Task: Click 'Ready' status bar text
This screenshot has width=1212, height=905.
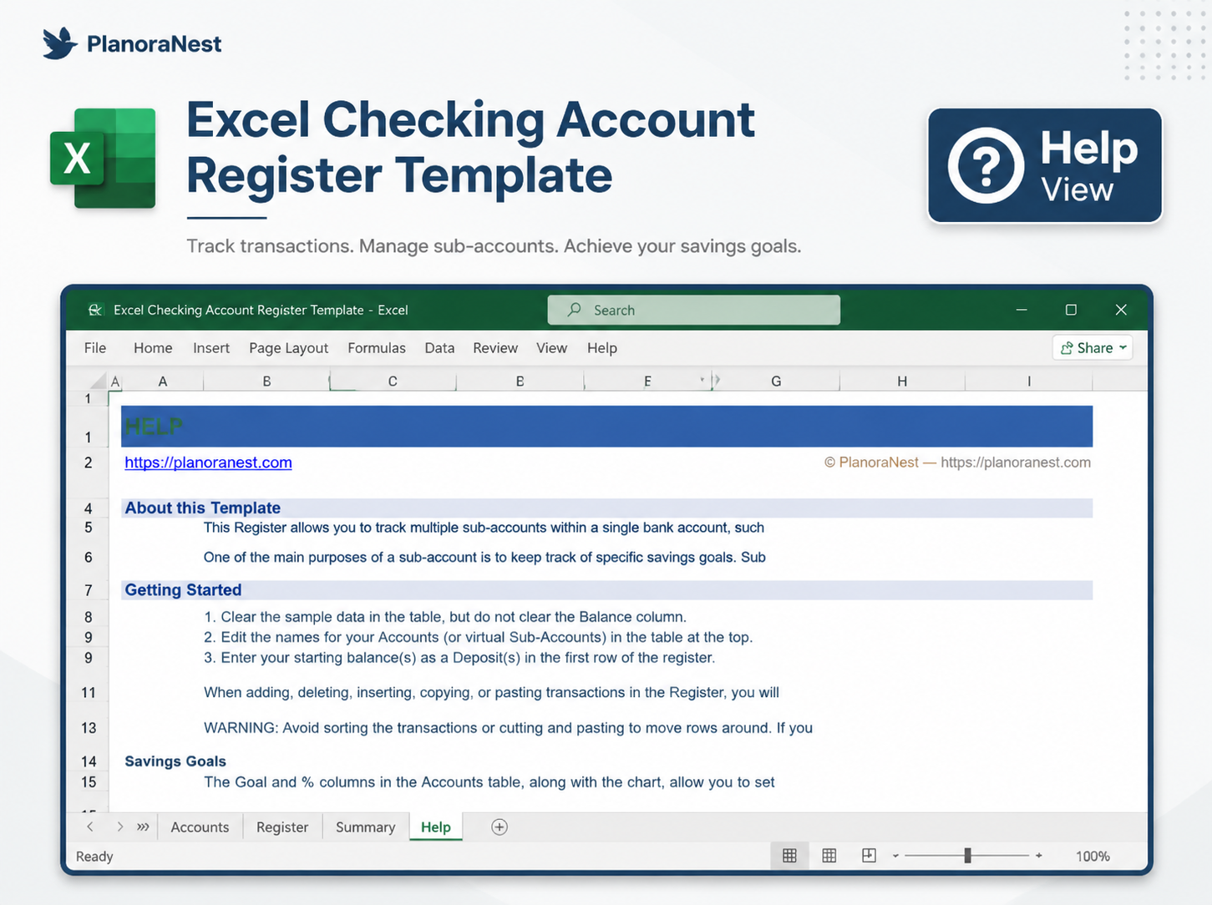Action: (x=94, y=857)
